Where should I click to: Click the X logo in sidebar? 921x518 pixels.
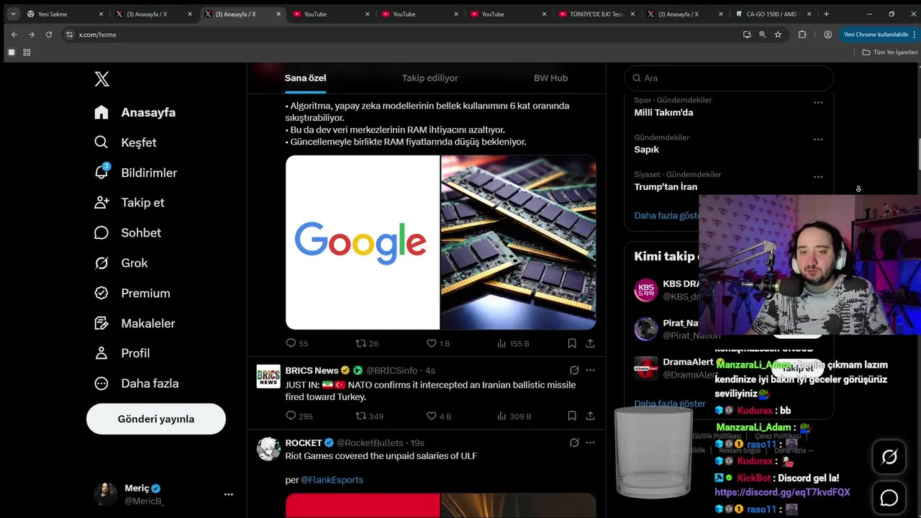click(x=101, y=79)
